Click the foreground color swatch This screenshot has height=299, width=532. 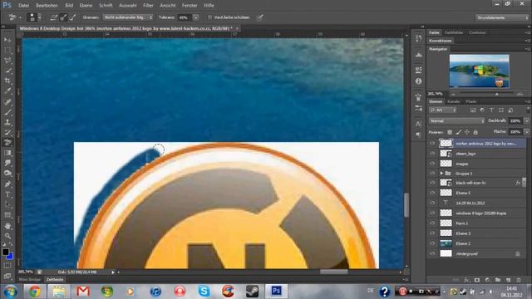point(5,252)
